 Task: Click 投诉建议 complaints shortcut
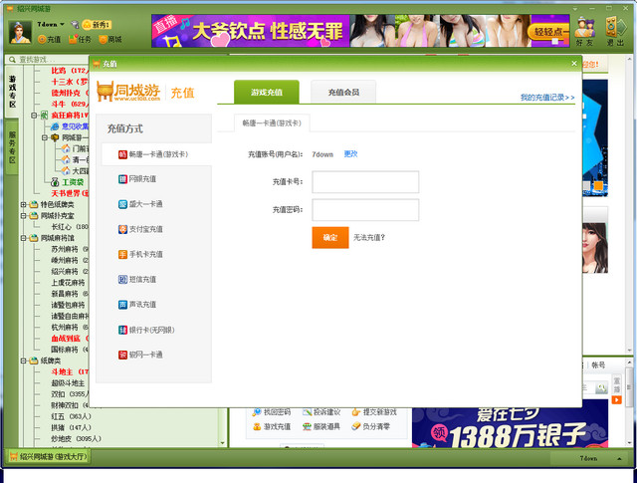[321, 412]
